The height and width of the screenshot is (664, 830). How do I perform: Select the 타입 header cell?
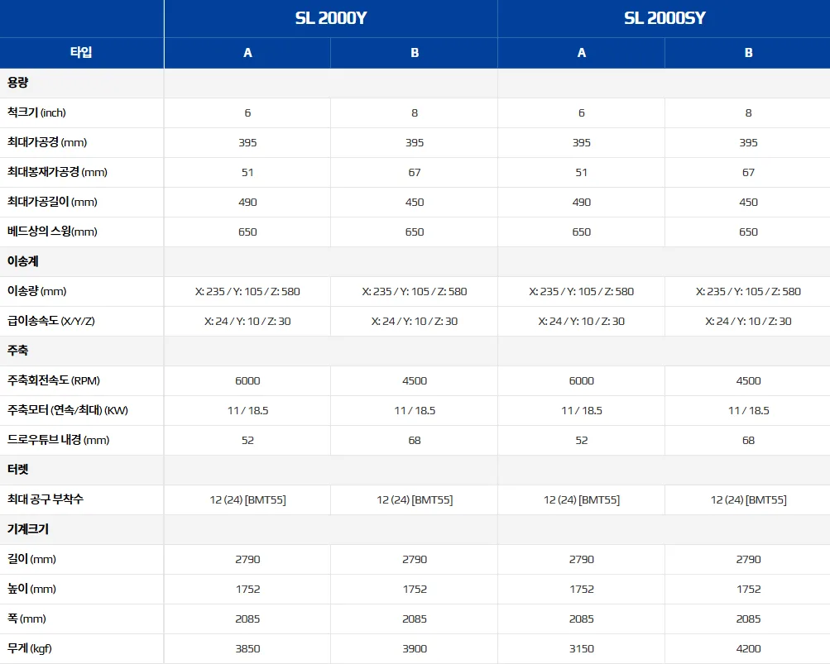[x=82, y=52]
